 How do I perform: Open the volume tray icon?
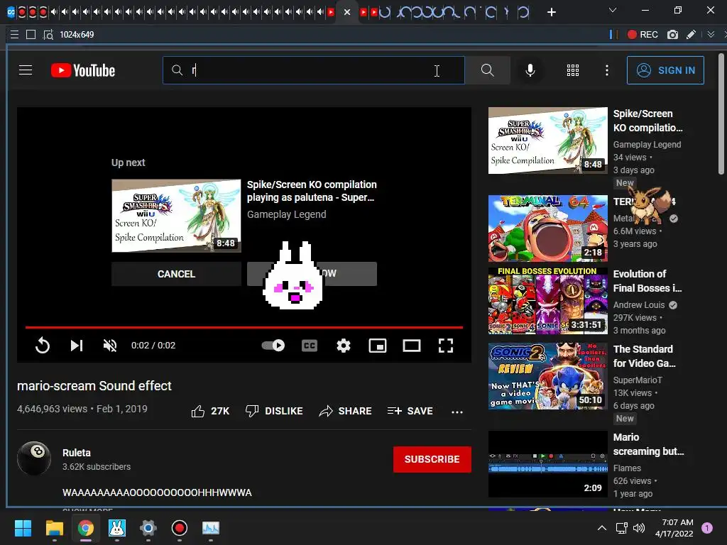coord(639,528)
